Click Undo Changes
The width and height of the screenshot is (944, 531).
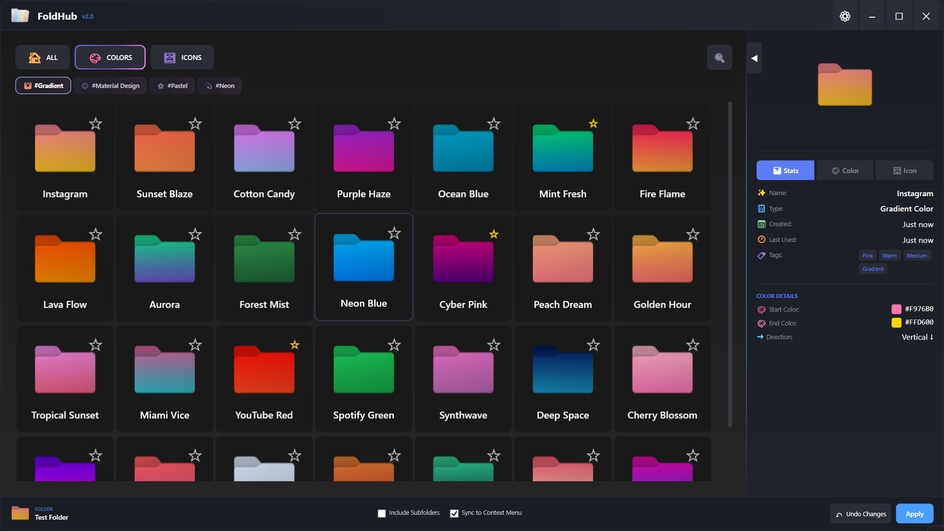pos(860,513)
